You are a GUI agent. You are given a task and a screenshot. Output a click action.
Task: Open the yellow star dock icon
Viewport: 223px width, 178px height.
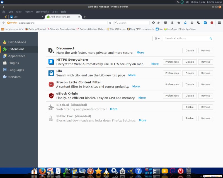[x=98, y=171]
